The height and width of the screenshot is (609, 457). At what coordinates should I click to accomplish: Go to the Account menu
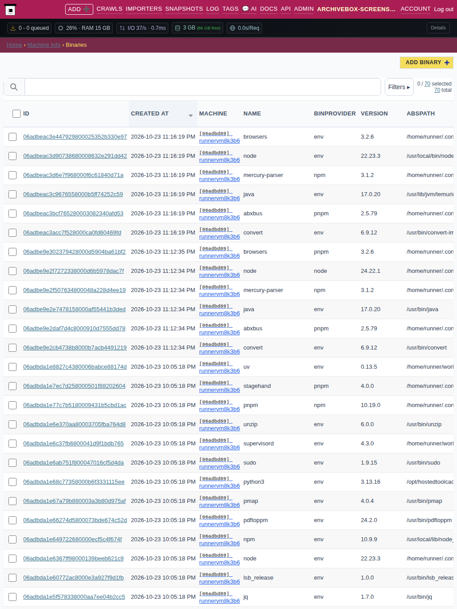pos(415,9)
